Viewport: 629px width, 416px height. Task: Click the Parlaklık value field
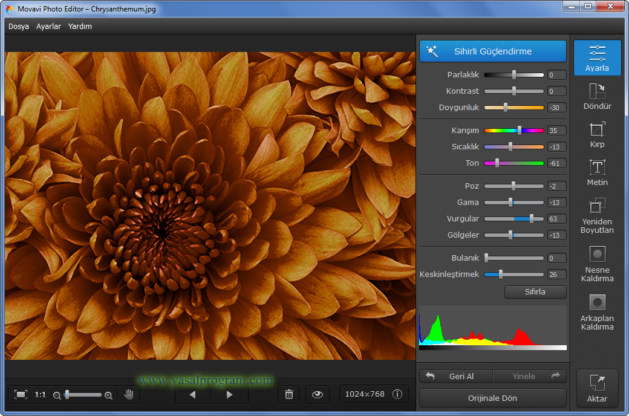556,75
